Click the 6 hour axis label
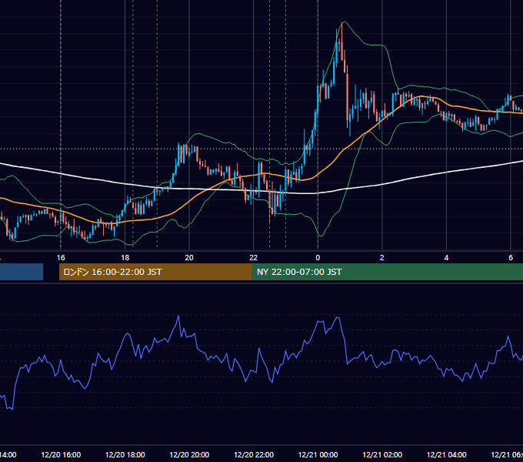 click(x=511, y=258)
